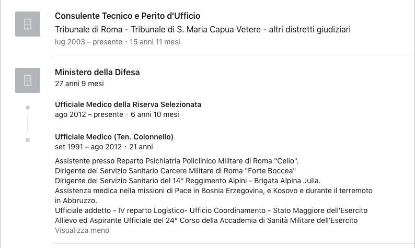Click the Tribunale di Roma company logo icon
The width and height of the screenshot is (415, 248).
point(28,24)
